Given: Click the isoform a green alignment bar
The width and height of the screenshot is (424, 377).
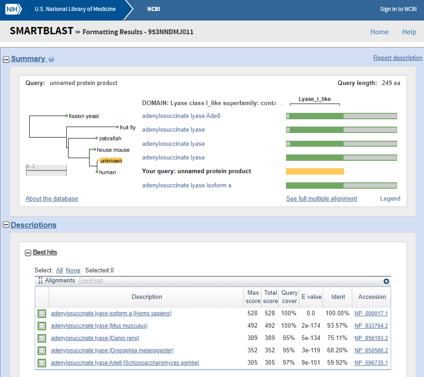Looking at the screenshot, I should (x=341, y=185).
